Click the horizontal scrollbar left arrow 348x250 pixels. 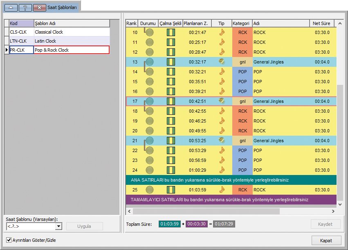point(129,211)
